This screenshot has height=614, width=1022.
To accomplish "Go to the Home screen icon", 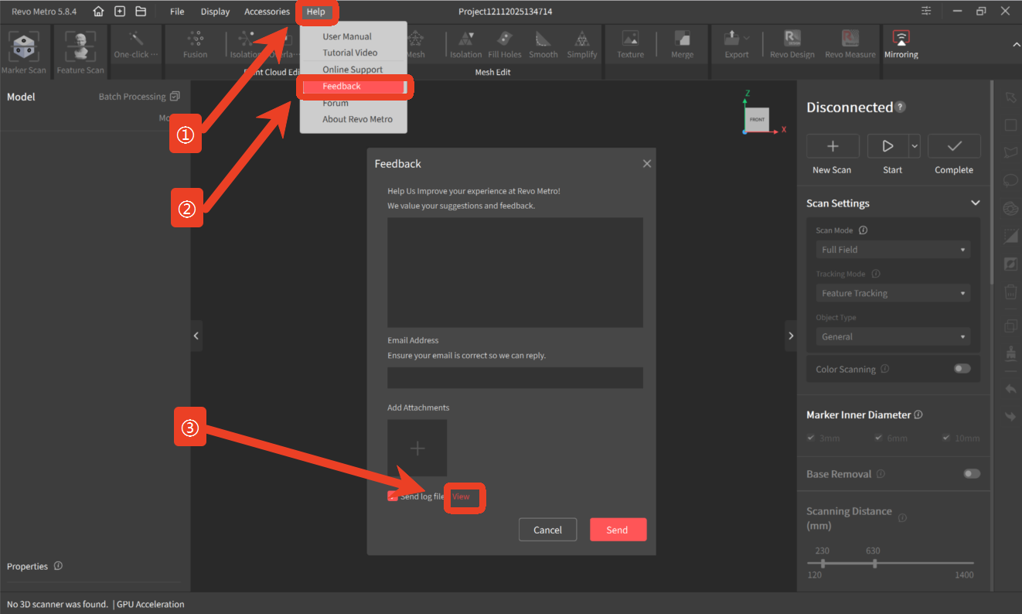I will [98, 12].
